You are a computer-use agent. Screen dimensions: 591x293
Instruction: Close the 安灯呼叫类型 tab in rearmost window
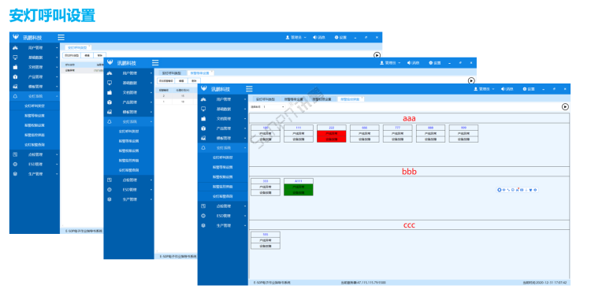pos(90,46)
